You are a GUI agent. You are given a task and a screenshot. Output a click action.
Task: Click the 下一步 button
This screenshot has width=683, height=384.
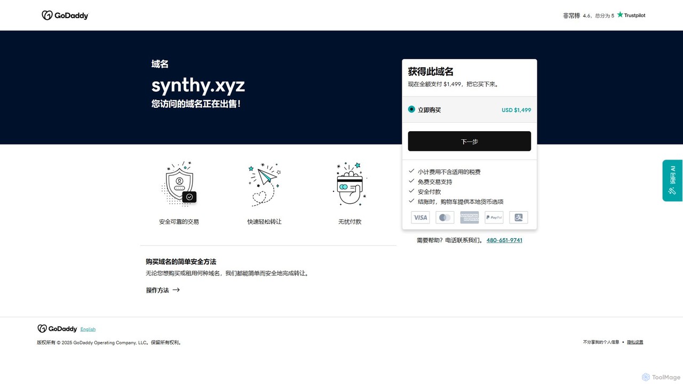(470, 141)
